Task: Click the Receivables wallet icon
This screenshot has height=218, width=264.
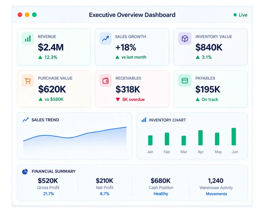Action: (x=105, y=81)
